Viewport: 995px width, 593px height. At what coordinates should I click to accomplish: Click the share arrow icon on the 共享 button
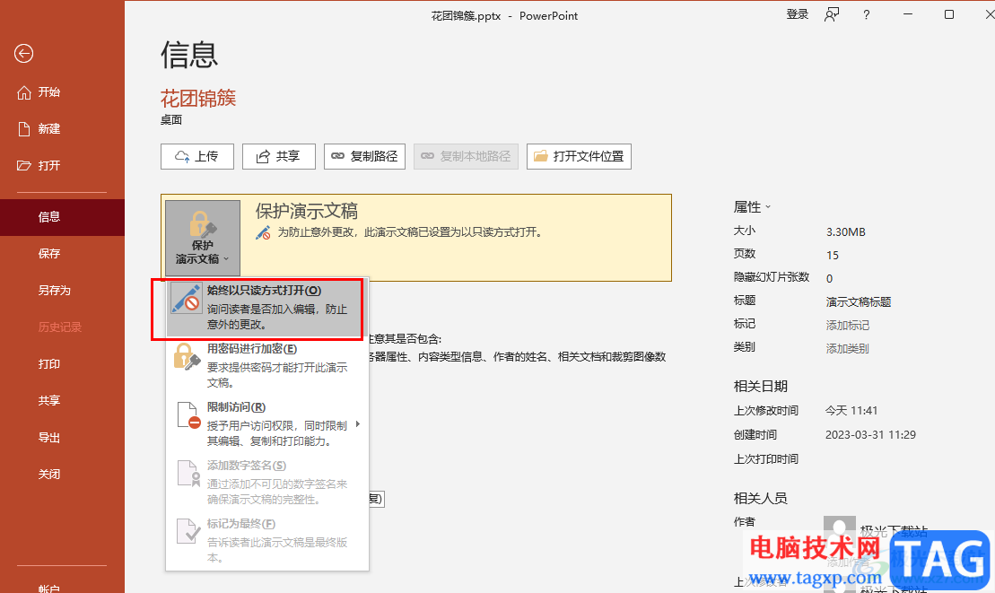263,157
